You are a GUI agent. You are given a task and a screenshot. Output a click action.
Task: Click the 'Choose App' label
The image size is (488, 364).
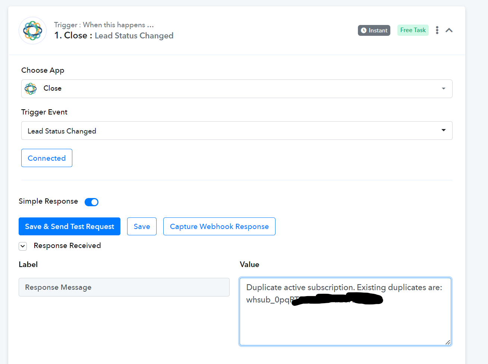[43, 70]
